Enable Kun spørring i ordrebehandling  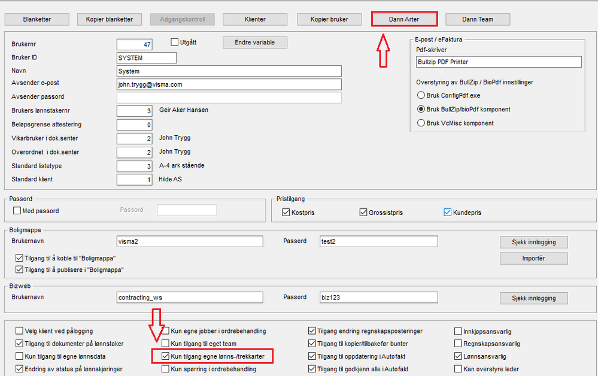point(165,369)
